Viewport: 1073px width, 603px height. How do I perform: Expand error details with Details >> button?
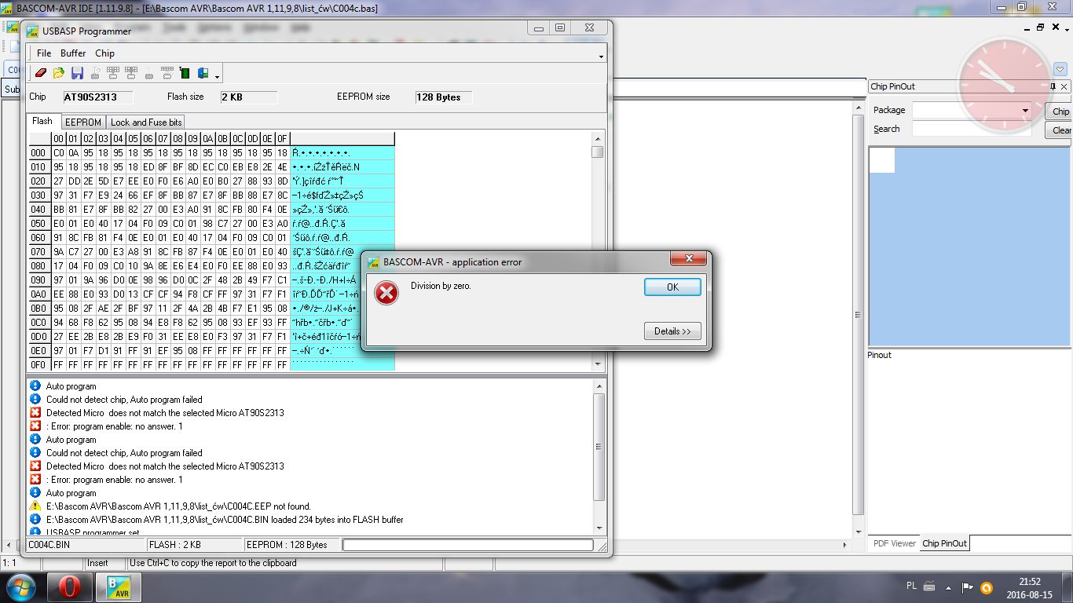(x=672, y=331)
